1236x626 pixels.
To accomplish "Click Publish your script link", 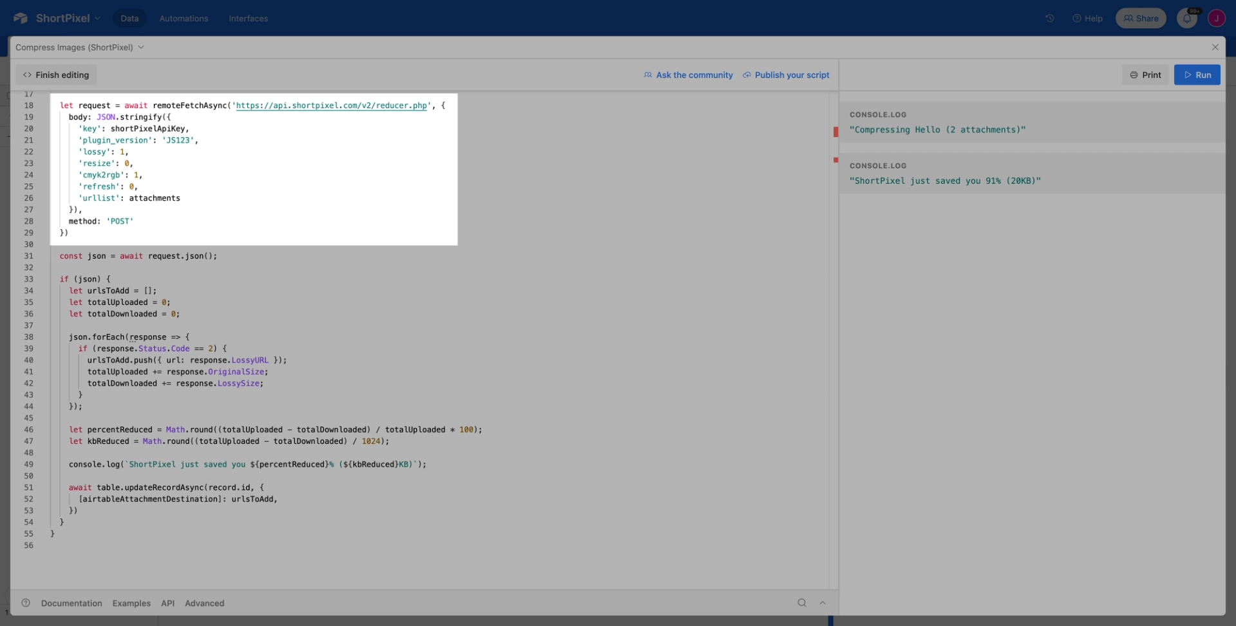I will point(786,75).
